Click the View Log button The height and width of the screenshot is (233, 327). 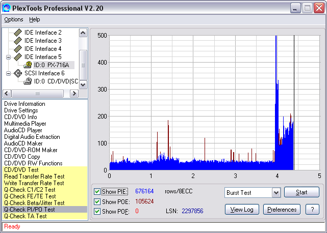(242, 210)
